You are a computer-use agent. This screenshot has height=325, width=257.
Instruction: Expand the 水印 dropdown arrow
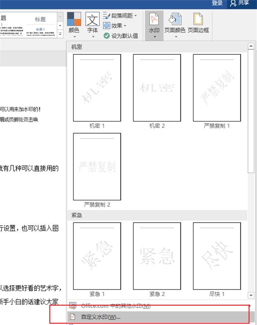(155, 37)
